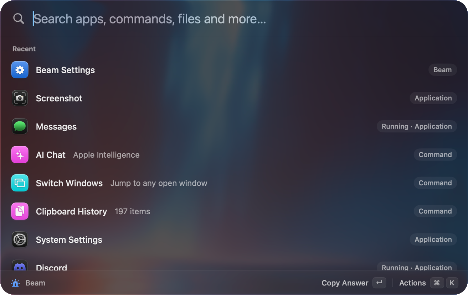Screen dimensions: 468x295
Task: Click the magnifying glass search icon
Action: pyautogui.click(x=19, y=19)
